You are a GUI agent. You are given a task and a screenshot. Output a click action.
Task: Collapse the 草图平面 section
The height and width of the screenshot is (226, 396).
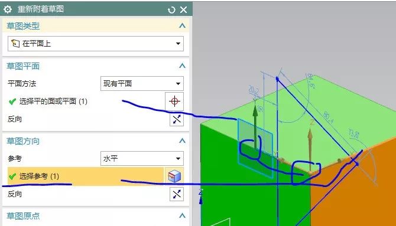coord(182,66)
